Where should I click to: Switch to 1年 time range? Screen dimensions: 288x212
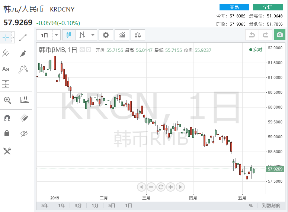click(61, 206)
